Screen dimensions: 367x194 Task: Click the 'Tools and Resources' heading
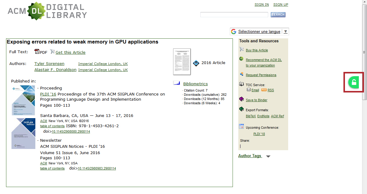(x=259, y=41)
